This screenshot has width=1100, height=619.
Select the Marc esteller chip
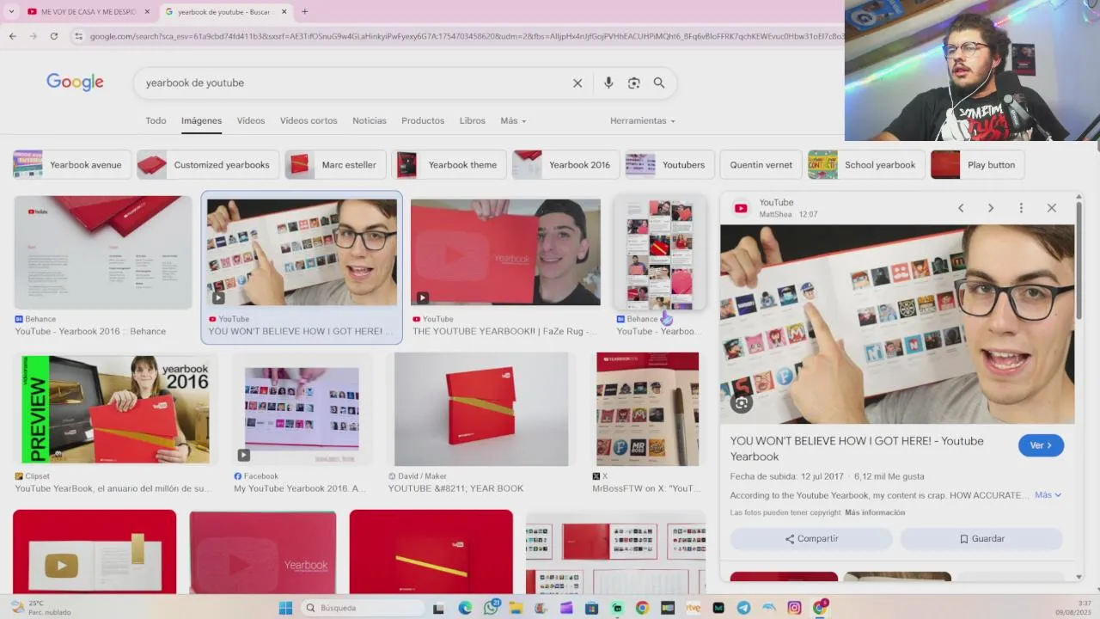click(x=336, y=165)
